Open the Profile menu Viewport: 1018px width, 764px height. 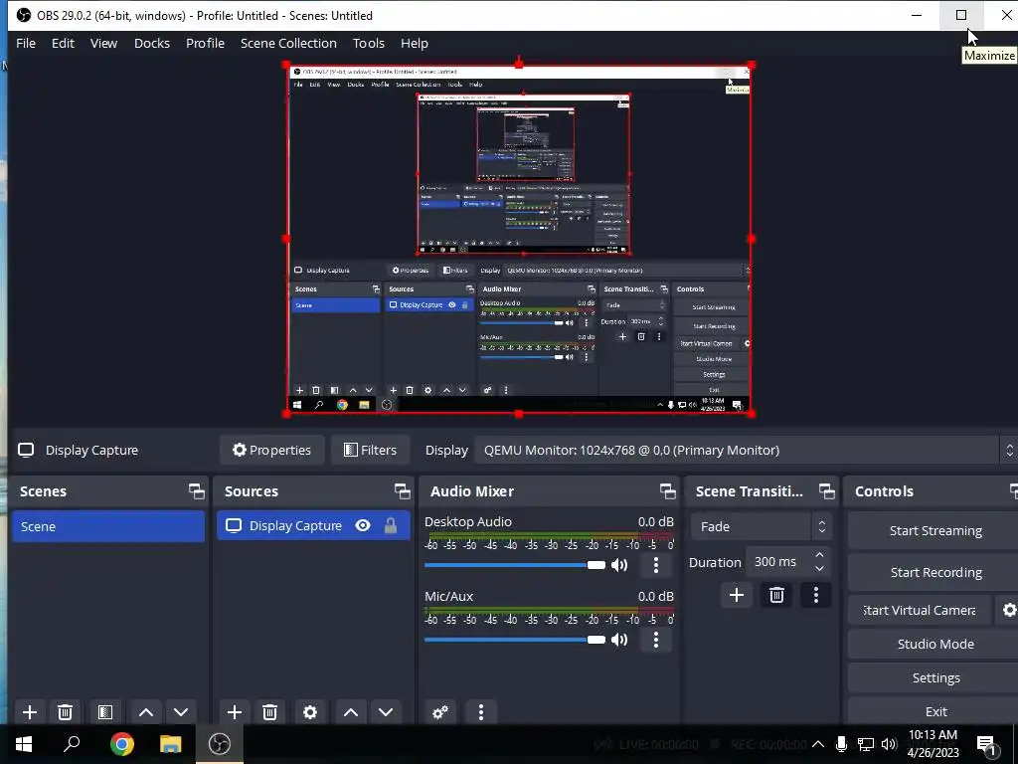[x=205, y=43]
